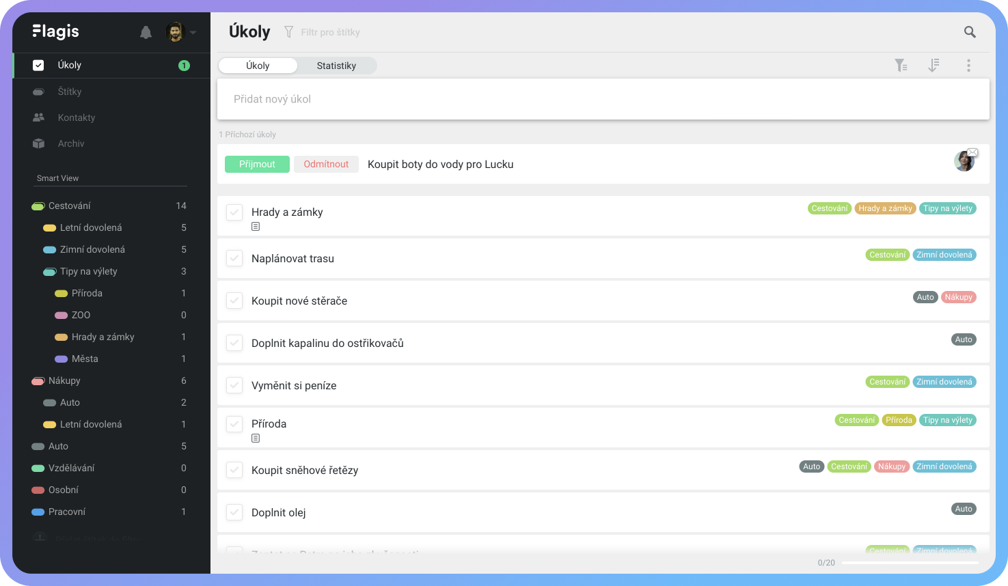1008x586 pixels.
Task: Check off Naplánovat trasu task
Action: point(234,258)
